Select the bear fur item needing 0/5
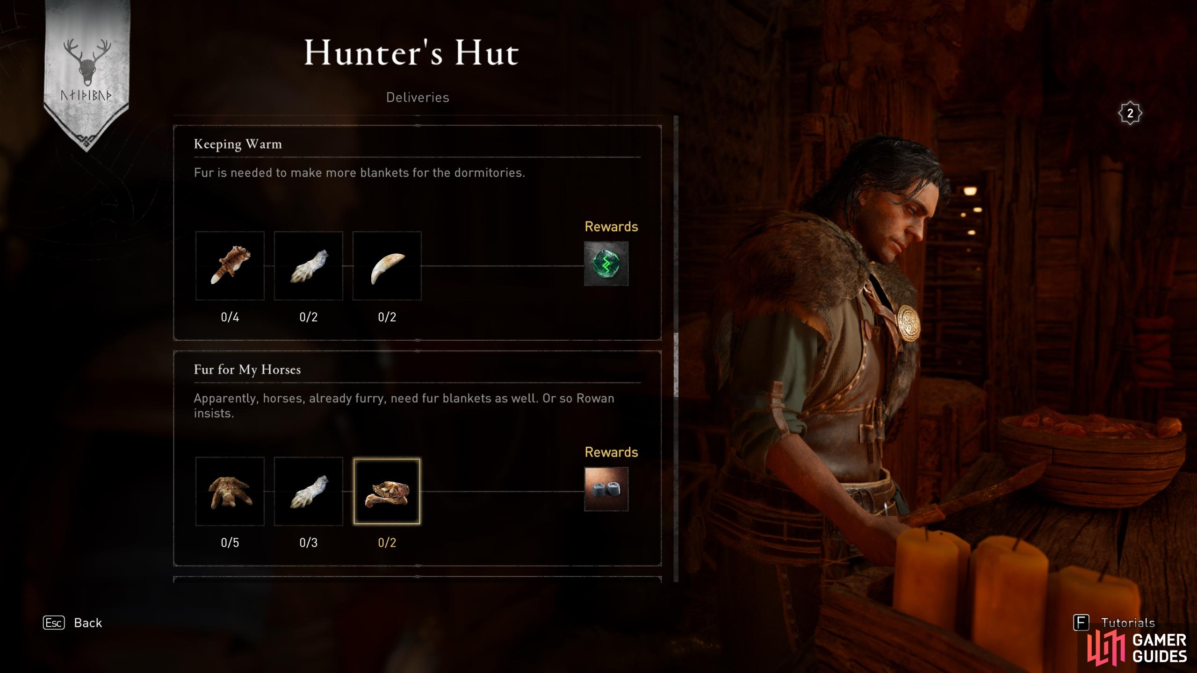The width and height of the screenshot is (1197, 673). [230, 491]
